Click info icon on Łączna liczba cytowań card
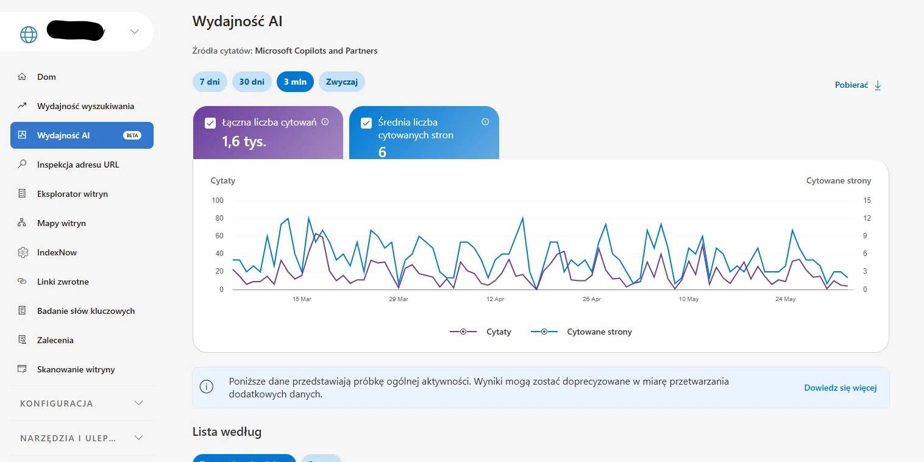This screenshot has width=924, height=462. (x=325, y=122)
